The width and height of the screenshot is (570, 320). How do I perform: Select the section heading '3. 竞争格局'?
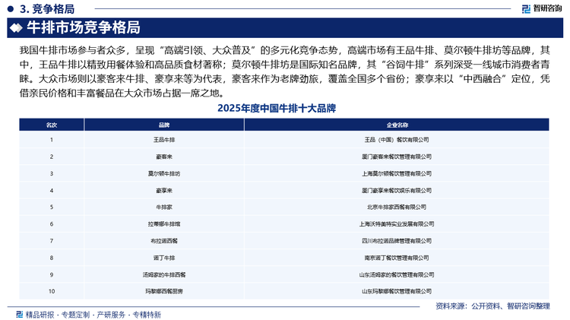pyautogui.click(x=47, y=8)
